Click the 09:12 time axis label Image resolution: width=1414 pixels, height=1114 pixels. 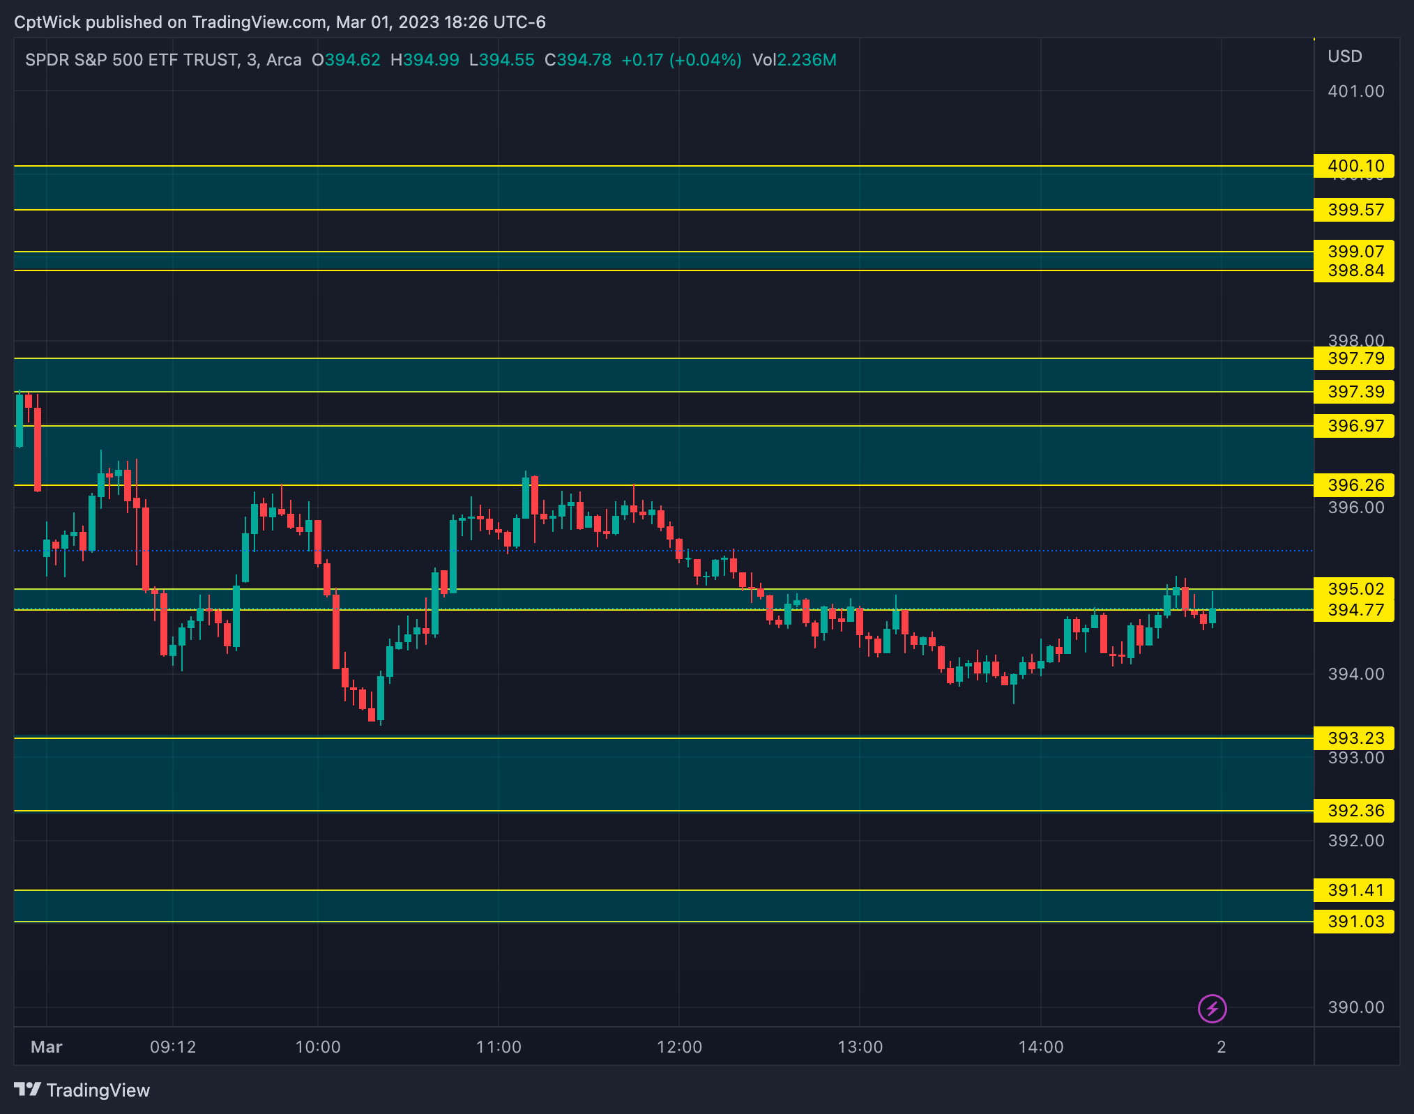point(173,1047)
